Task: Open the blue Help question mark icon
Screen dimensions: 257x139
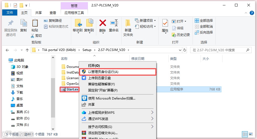Action: [252, 13]
